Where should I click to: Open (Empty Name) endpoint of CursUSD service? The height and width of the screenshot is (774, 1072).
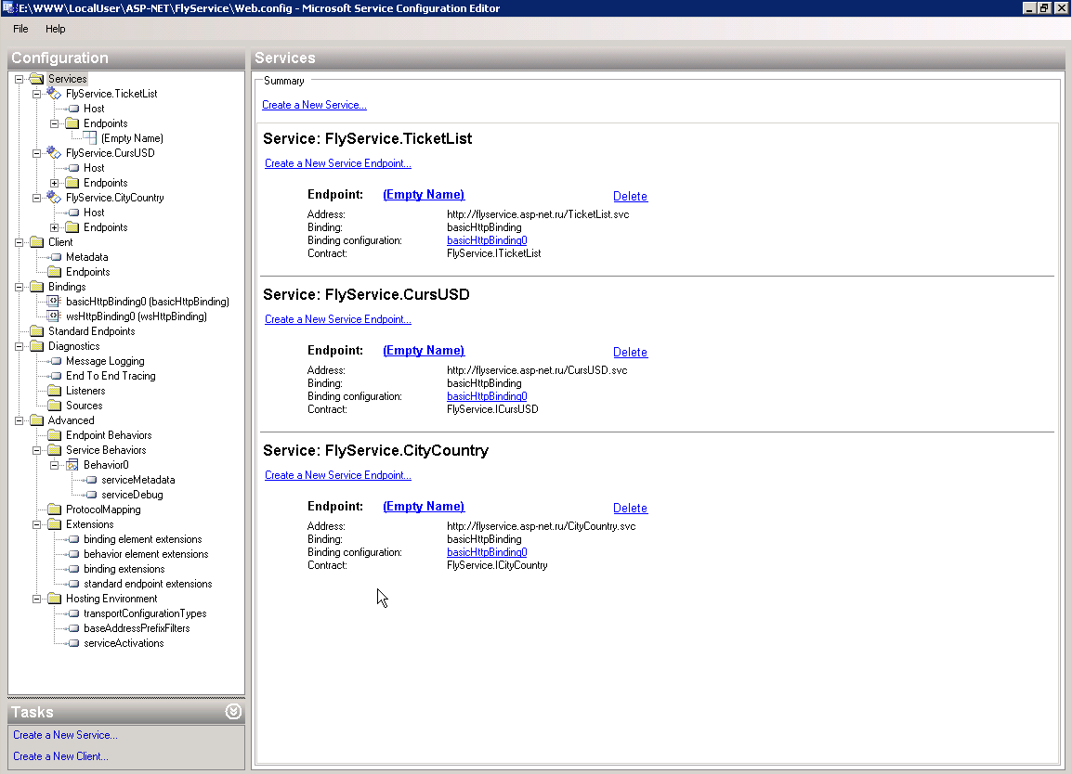coord(424,351)
